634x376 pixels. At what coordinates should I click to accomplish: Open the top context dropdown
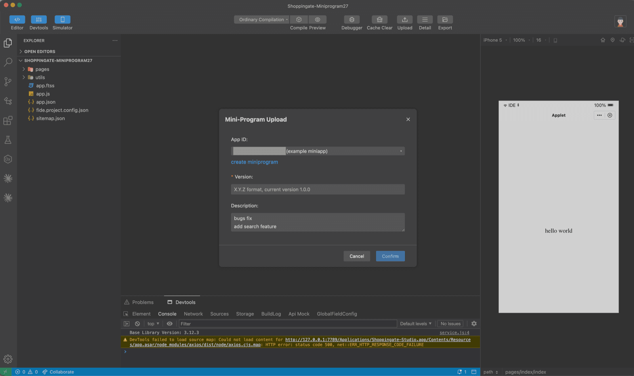coord(153,324)
